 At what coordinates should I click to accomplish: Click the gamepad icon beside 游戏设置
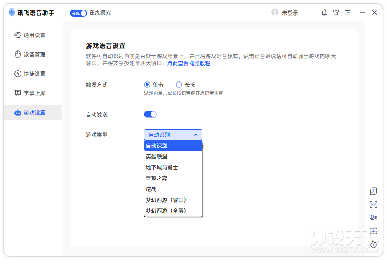click(x=18, y=113)
